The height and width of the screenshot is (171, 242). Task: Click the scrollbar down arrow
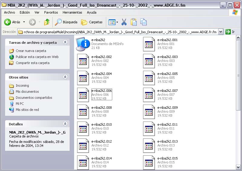click(x=238, y=167)
